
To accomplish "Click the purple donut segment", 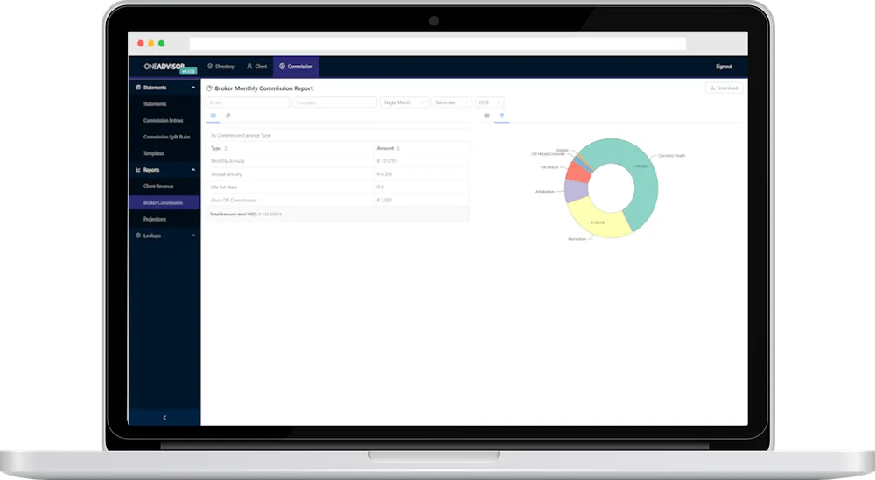I will pos(576,191).
